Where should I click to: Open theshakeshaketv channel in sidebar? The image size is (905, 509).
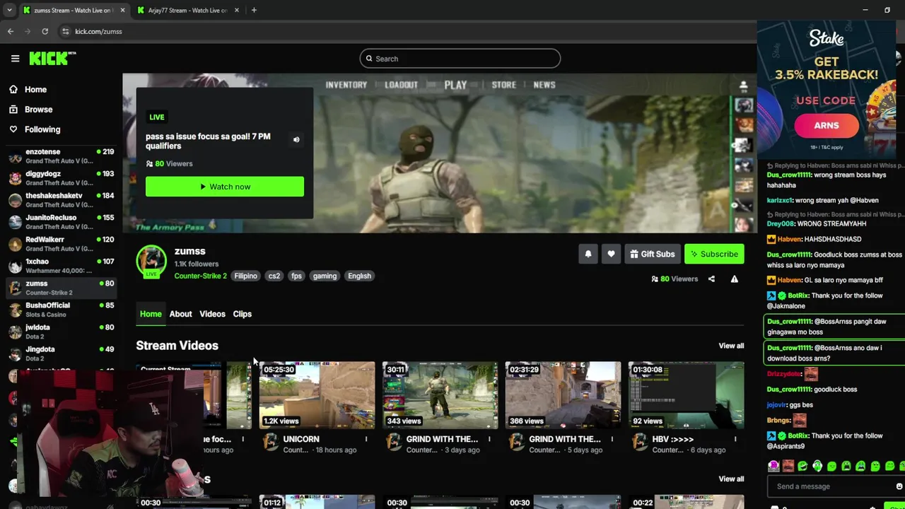point(61,200)
